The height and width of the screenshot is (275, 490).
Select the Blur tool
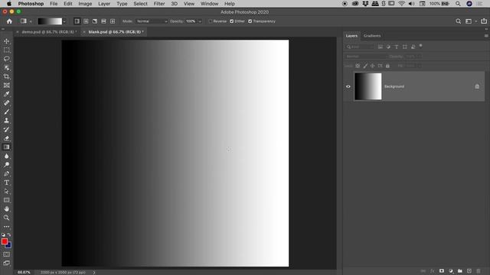point(7,156)
